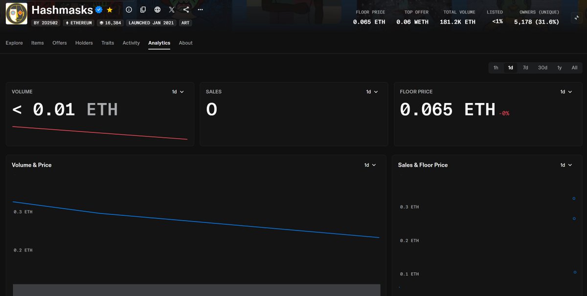Image resolution: width=587 pixels, height=296 pixels.
Task: Open the Activity tab
Action: (x=131, y=43)
